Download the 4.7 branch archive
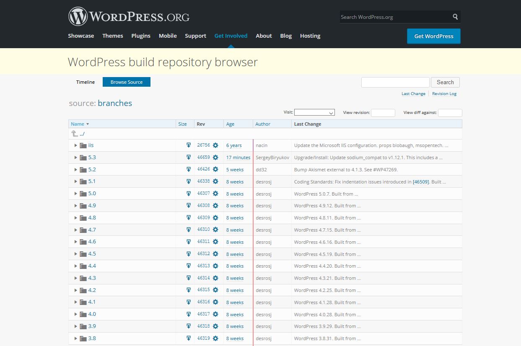This screenshot has width=521, height=346. [189, 230]
